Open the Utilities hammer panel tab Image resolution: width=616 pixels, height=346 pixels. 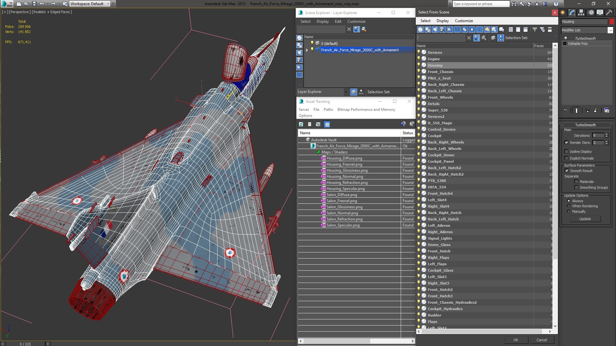(x=609, y=12)
